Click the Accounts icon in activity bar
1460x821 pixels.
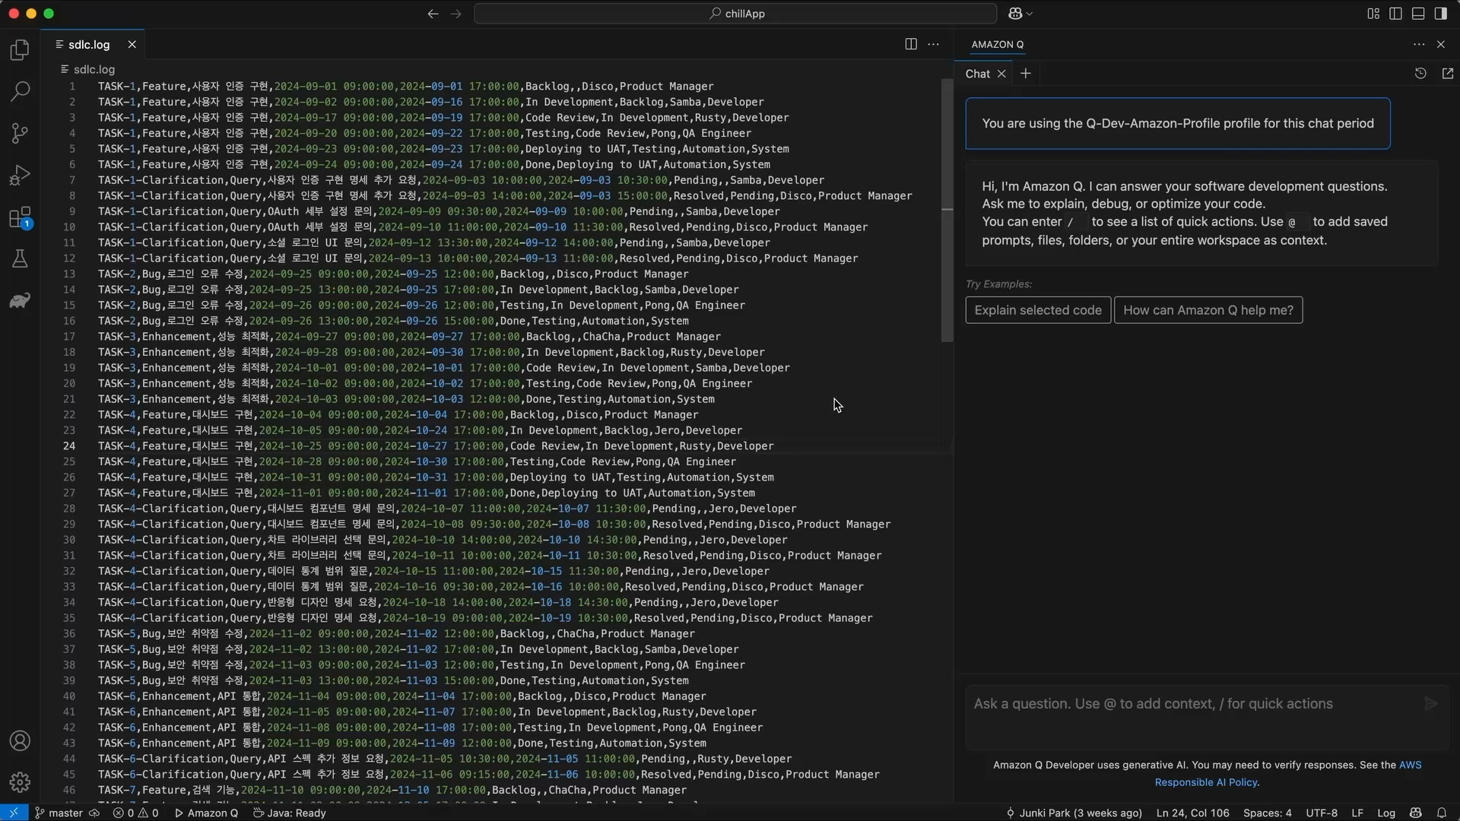point(20,741)
